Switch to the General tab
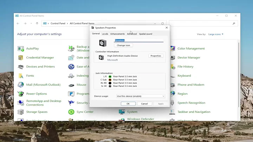This screenshot has width=253, height=142. (96, 34)
